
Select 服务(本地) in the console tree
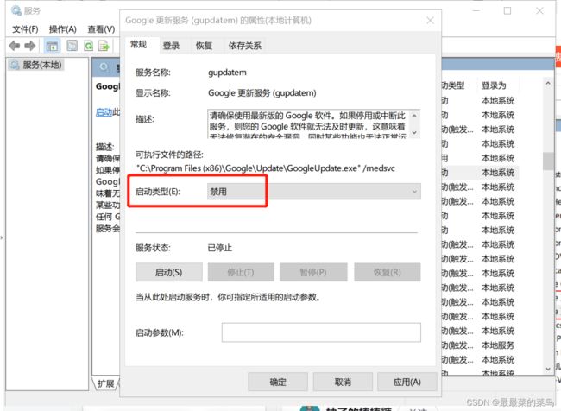[36, 65]
